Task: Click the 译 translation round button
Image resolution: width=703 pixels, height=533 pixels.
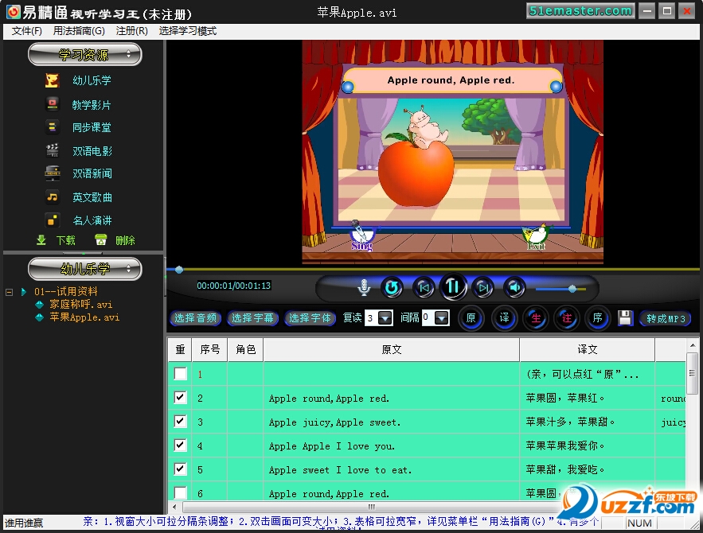Action: click(505, 318)
